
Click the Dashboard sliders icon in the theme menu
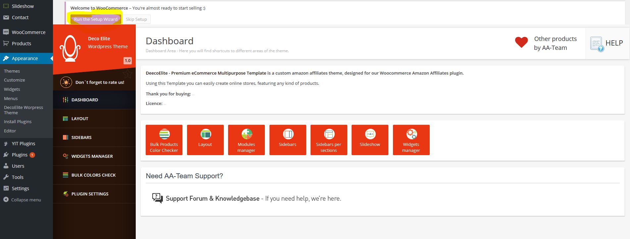[x=66, y=100]
